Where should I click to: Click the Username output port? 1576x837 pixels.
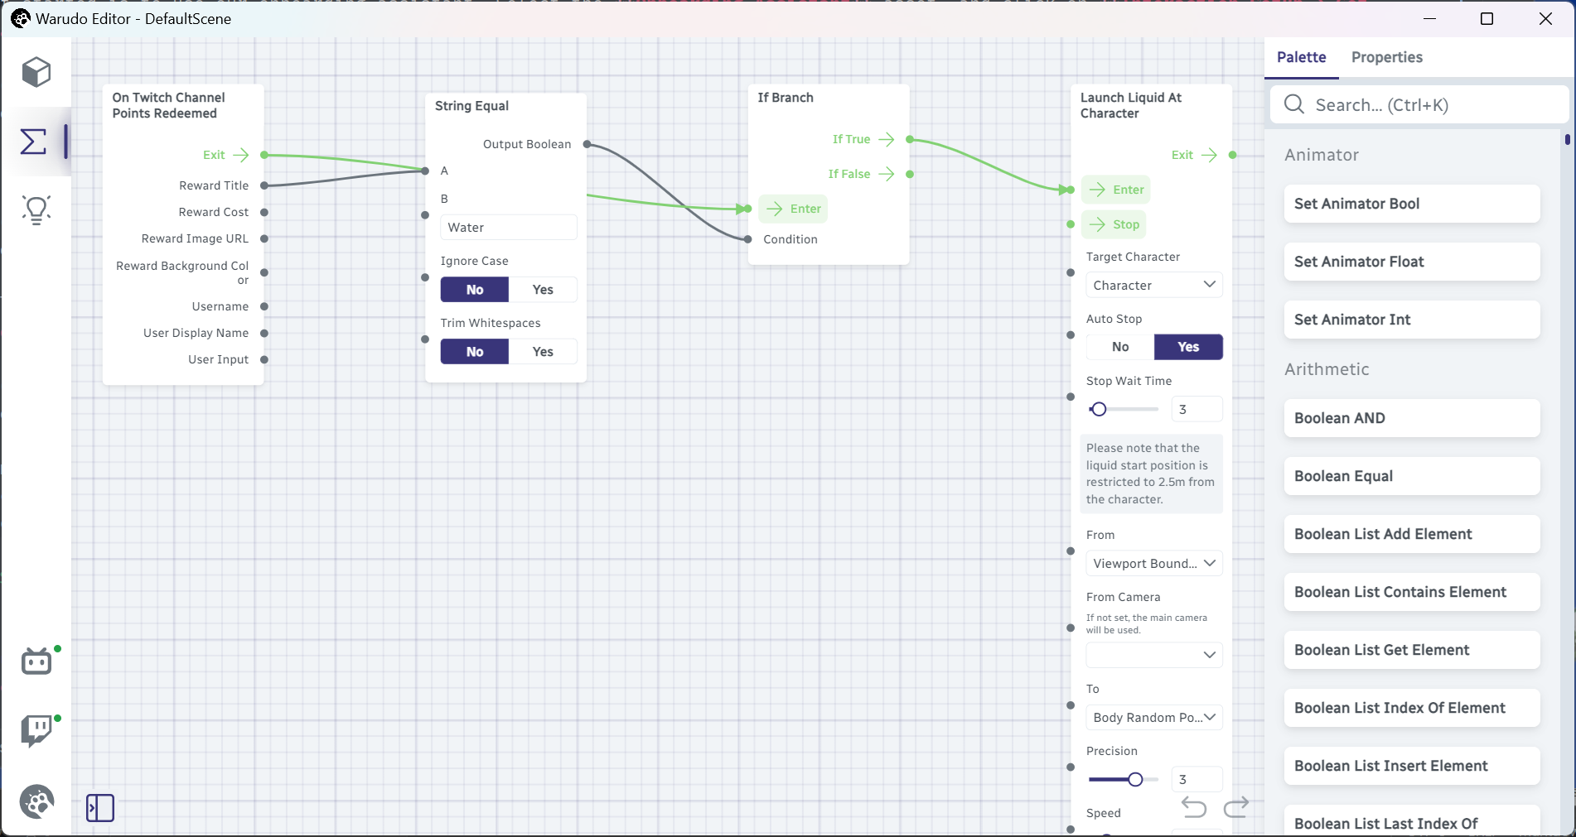(264, 306)
